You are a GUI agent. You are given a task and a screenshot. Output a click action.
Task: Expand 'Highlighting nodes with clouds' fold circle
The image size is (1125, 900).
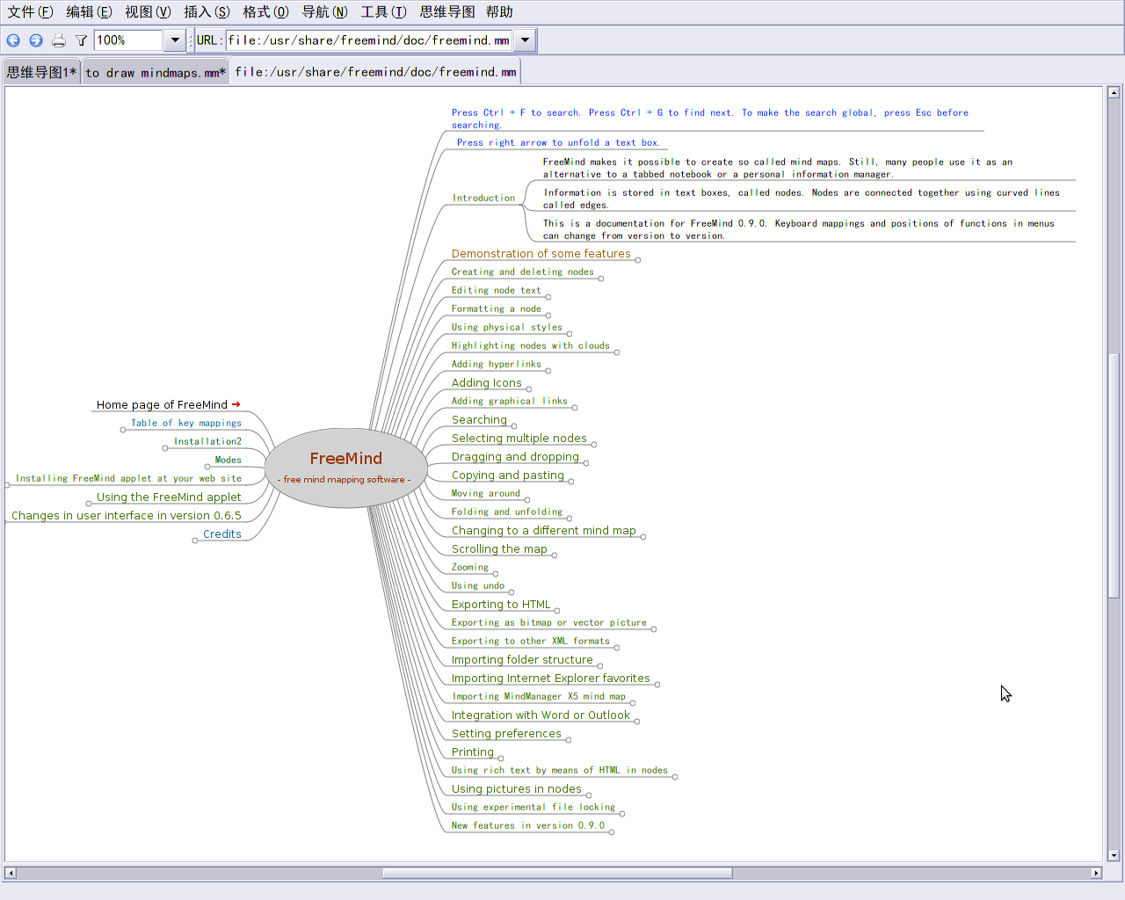(x=617, y=352)
